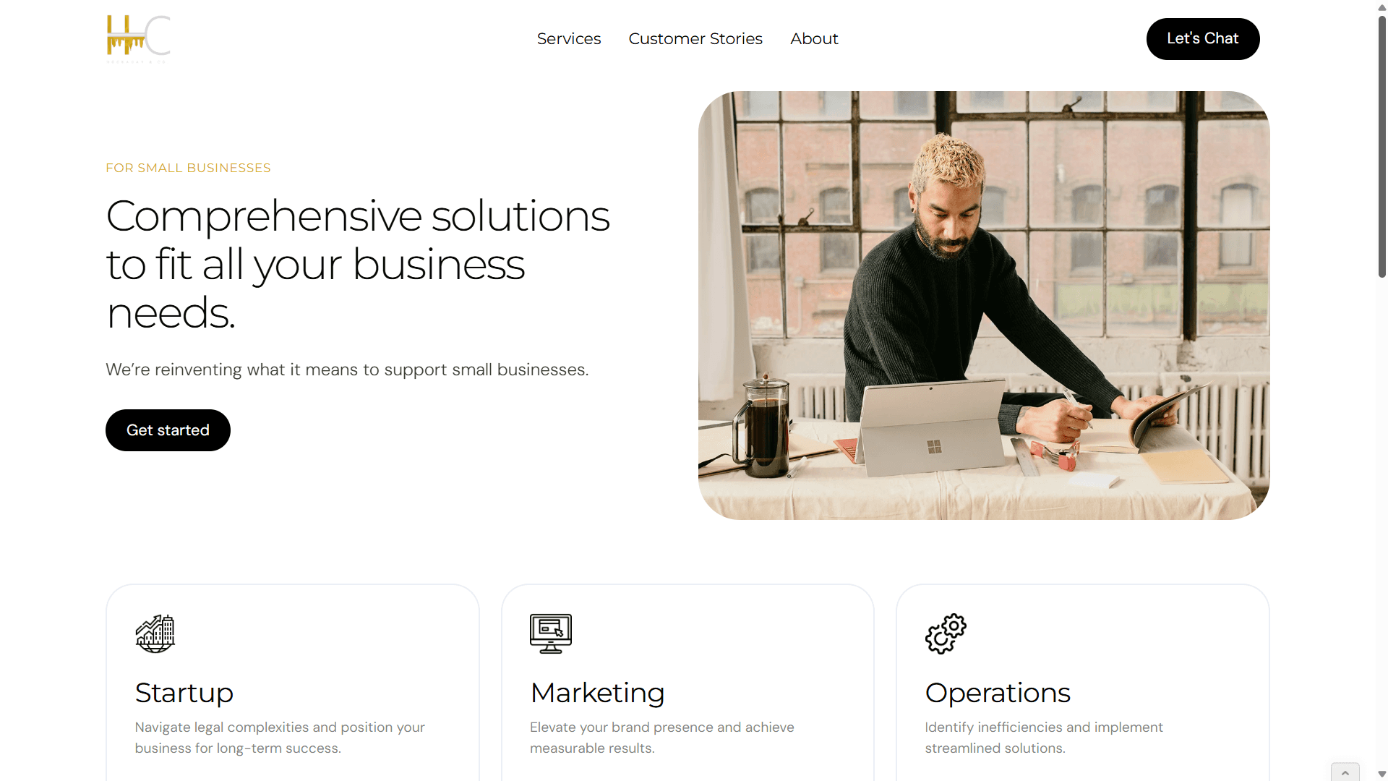Open the Customer Stories menu item
The height and width of the screenshot is (781, 1388).
(695, 39)
